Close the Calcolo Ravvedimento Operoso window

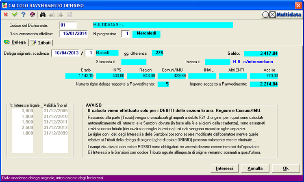click(298, 5)
